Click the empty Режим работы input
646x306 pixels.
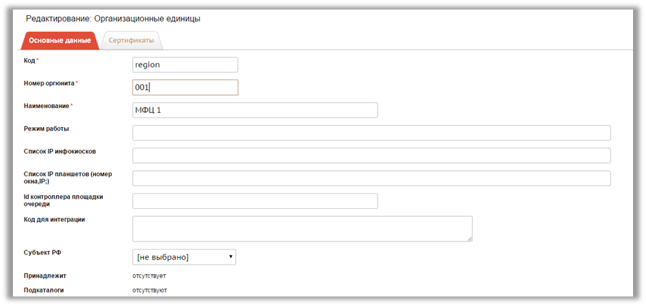pos(371,133)
